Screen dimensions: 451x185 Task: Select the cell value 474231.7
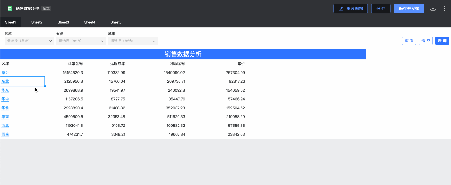pos(75,134)
